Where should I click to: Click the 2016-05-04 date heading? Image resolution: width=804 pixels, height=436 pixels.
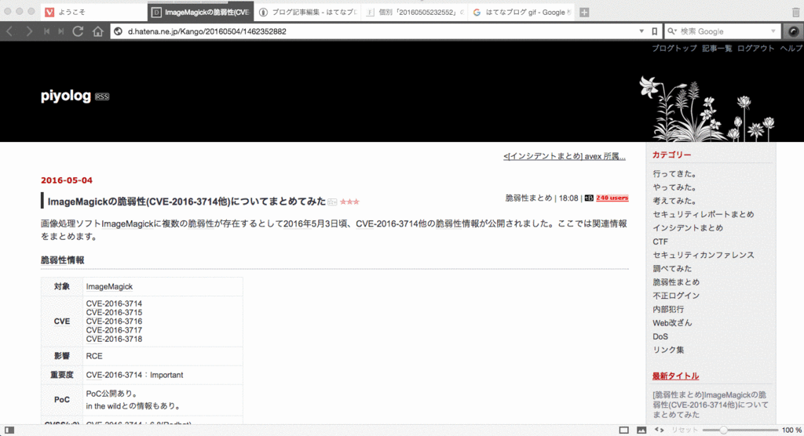coord(67,180)
